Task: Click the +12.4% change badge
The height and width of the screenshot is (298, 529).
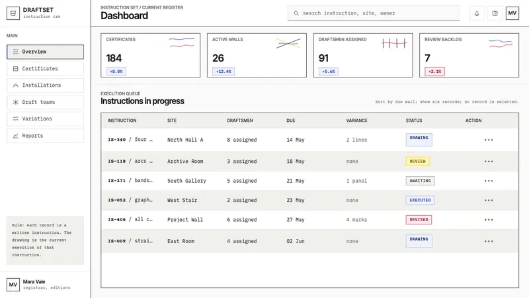Action: (224, 72)
